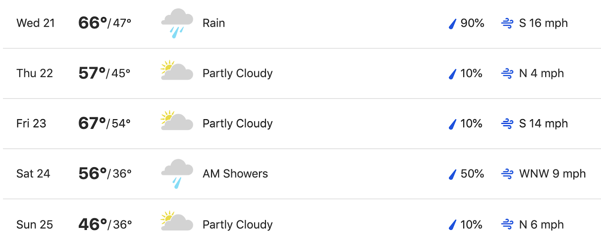Screen dimensions: 601x245
Task: Expand the Sat 24 forecast row
Action: coord(302,174)
